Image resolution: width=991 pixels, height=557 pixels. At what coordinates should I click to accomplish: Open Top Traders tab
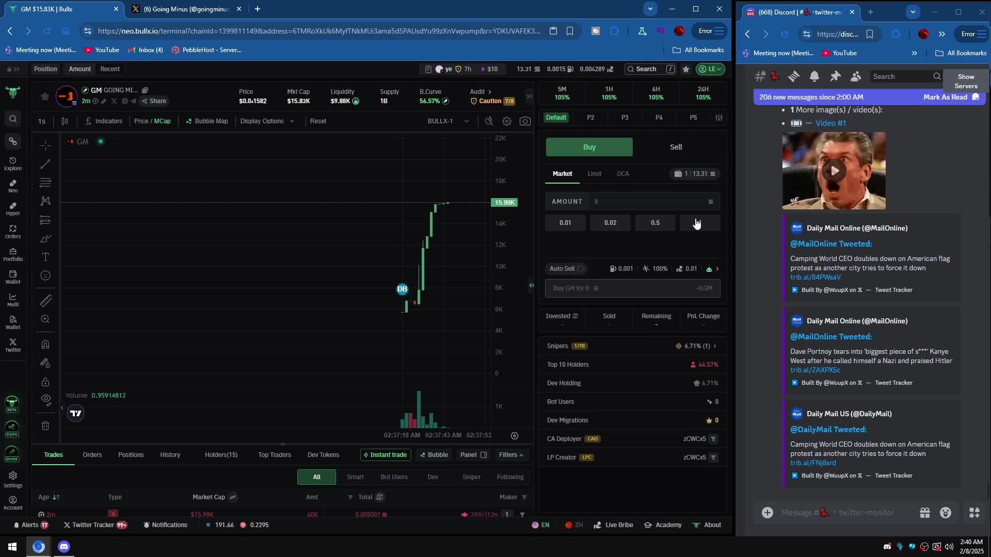275,455
